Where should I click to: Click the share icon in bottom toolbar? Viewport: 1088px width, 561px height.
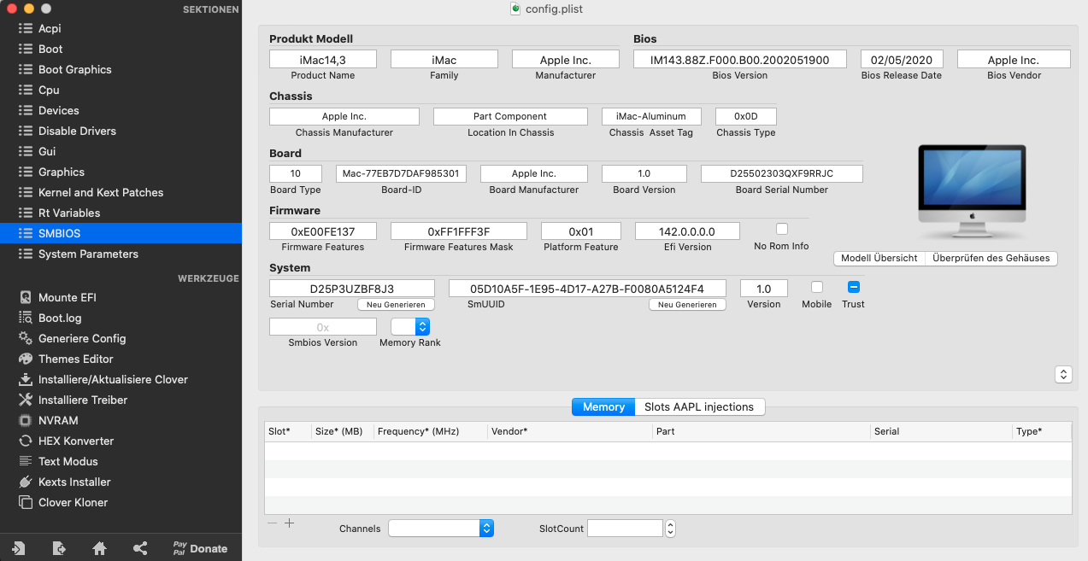[140, 548]
